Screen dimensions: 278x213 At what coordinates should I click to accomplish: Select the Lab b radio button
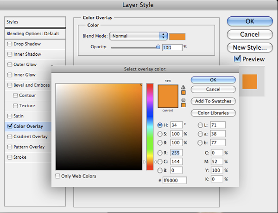[200, 142]
